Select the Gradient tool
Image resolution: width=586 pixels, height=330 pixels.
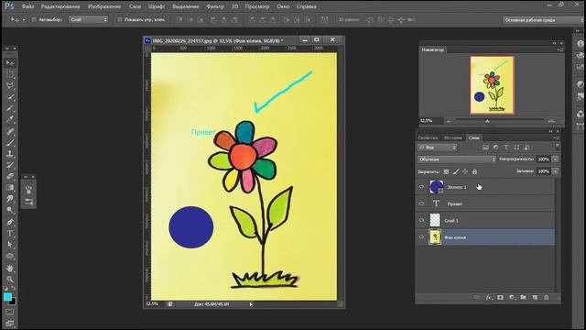coord(10,188)
